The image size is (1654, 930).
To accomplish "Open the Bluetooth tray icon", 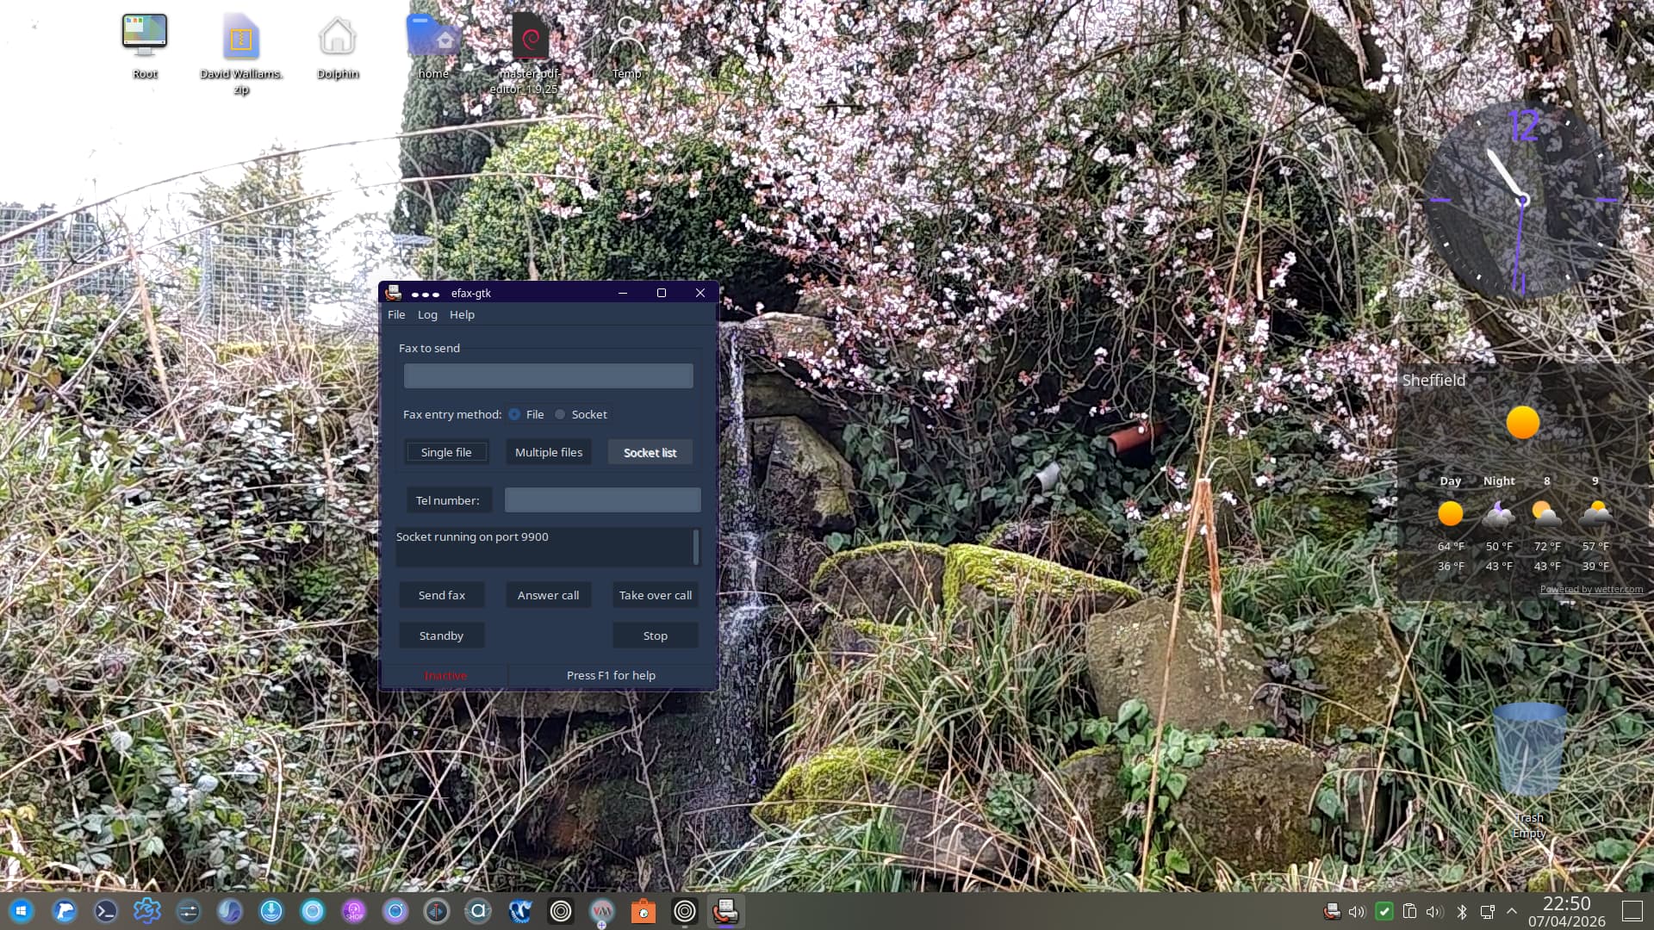I will coord(1462,911).
